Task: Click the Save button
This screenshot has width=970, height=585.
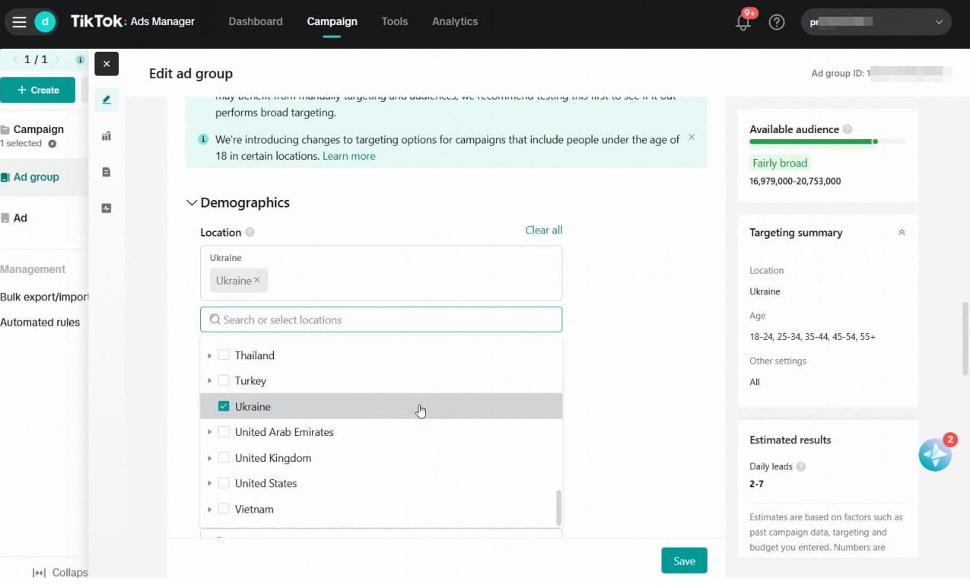Action: [683, 561]
